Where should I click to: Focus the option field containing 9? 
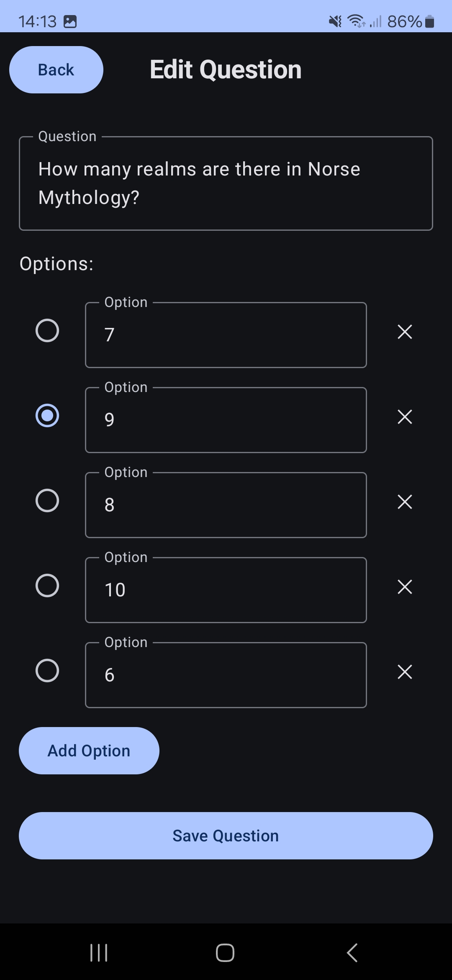[x=226, y=420]
